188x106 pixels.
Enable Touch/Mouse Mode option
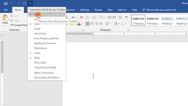point(47,67)
